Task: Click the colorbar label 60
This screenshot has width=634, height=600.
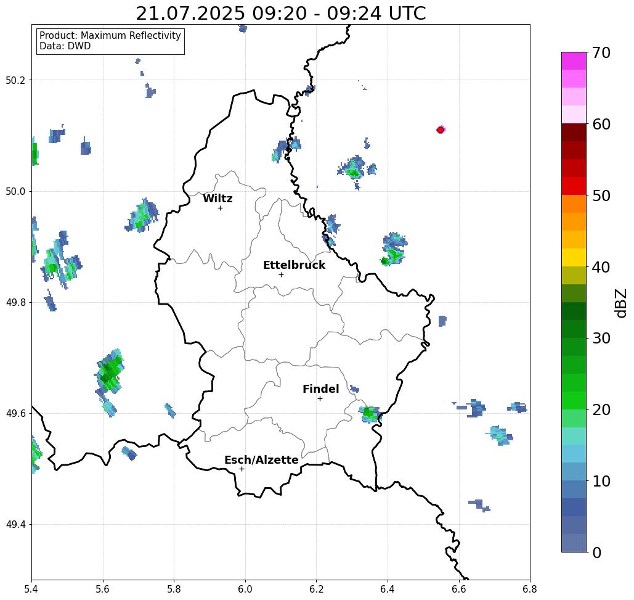Action: click(601, 124)
